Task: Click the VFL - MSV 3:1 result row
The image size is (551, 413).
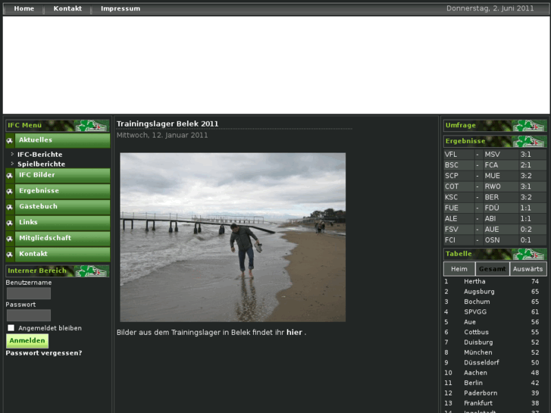Action: pyautogui.click(x=495, y=155)
